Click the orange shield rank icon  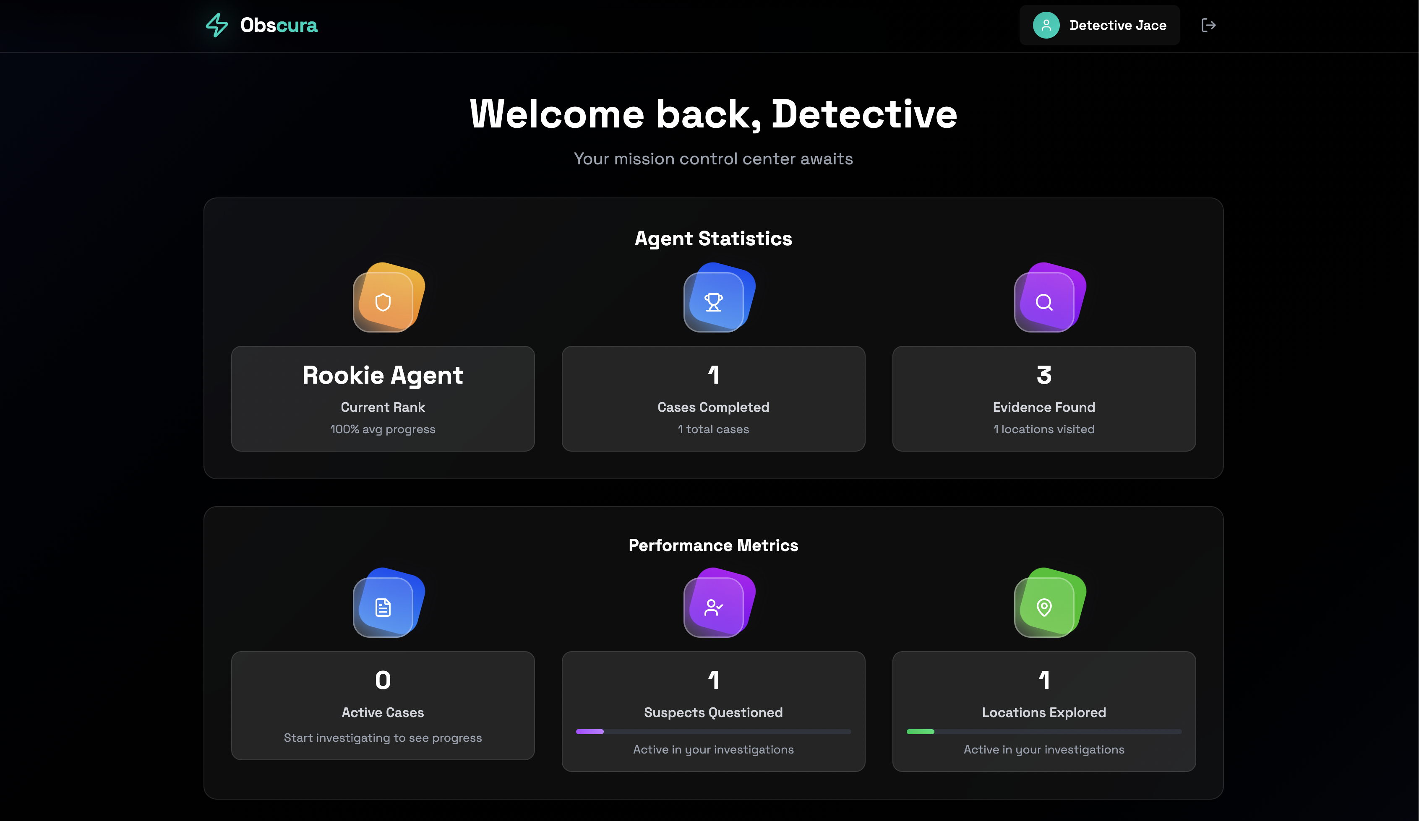pyautogui.click(x=383, y=302)
